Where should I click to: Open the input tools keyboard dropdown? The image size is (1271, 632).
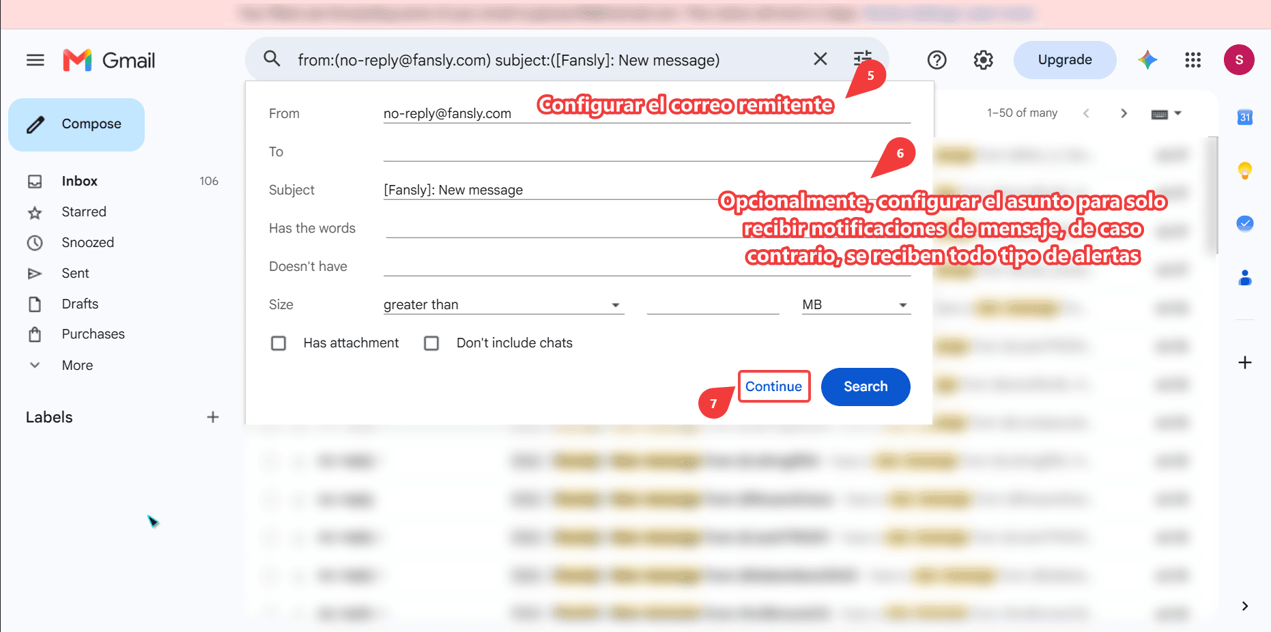(x=1166, y=114)
